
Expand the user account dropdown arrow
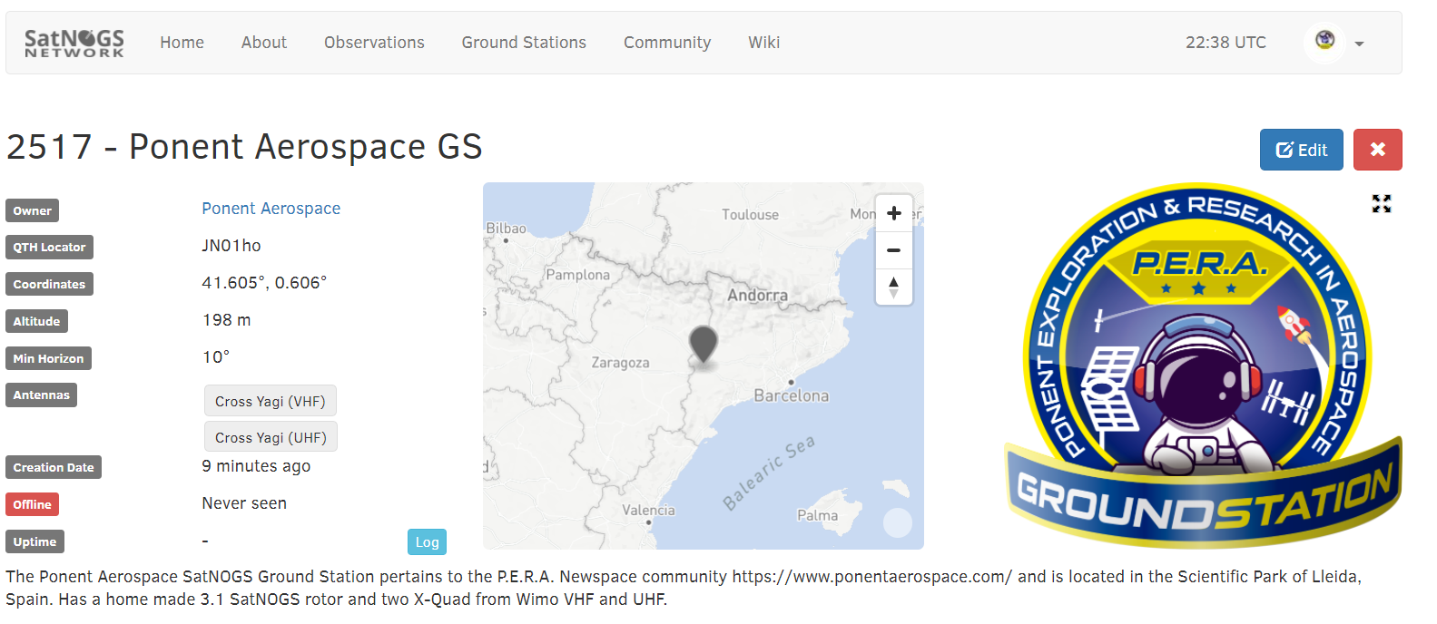tap(1359, 44)
